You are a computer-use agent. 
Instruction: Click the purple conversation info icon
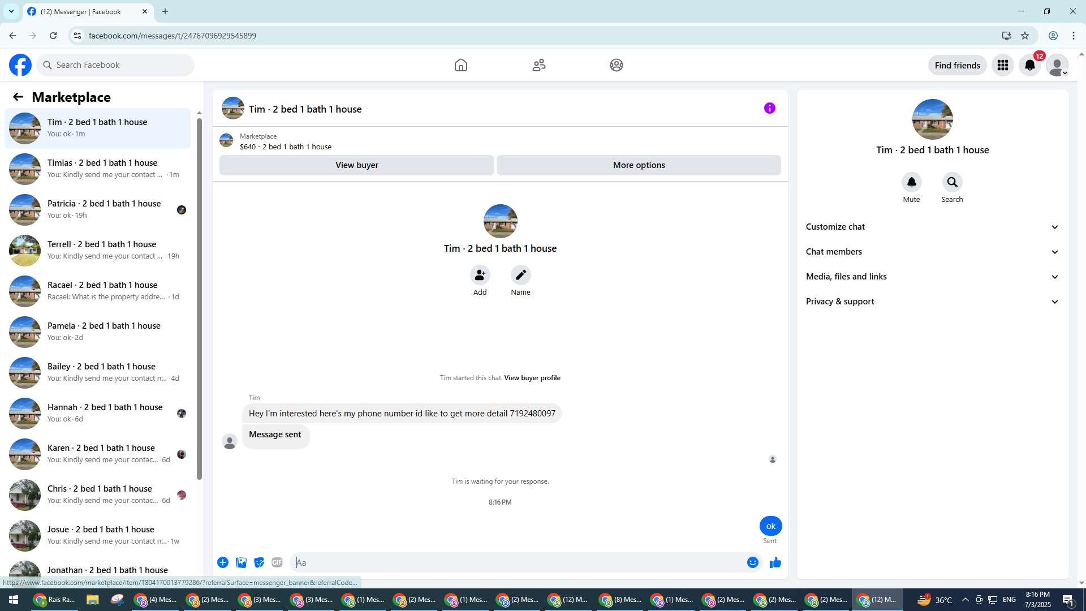(x=769, y=108)
